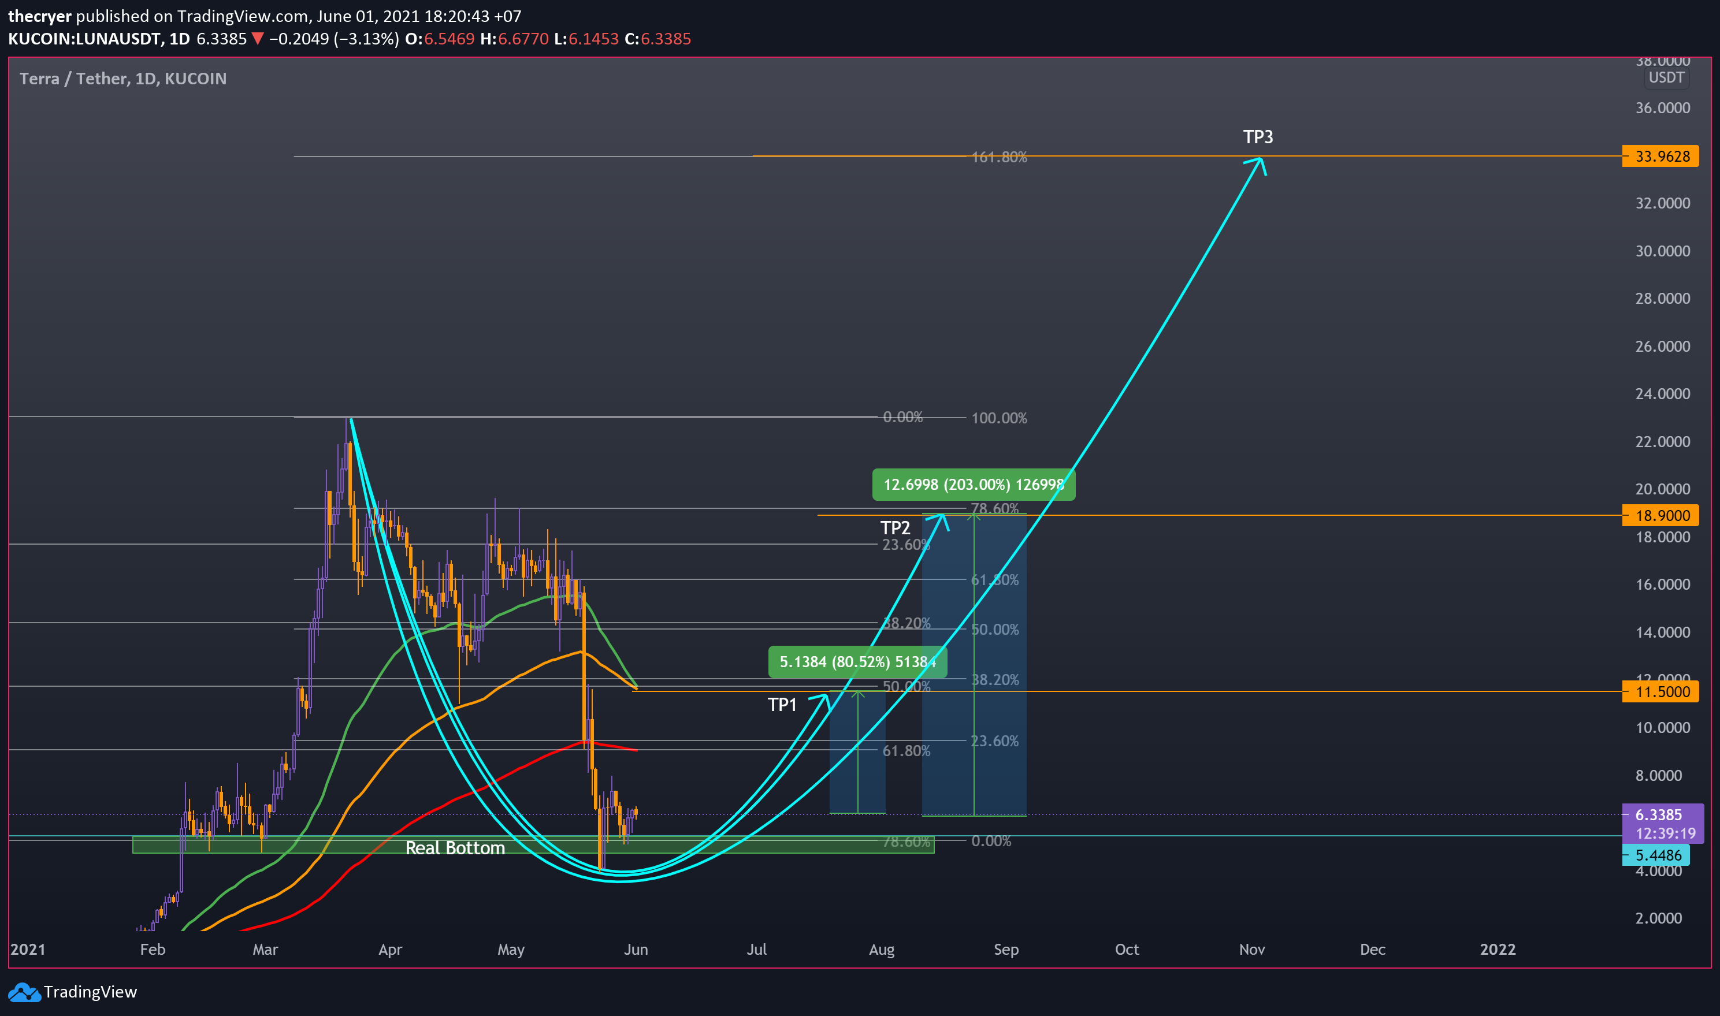Click the 161.80% Fibonacci level label
Image resolution: width=1720 pixels, height=1016 pixels.
pyautogui.click(x=999, y=158)
